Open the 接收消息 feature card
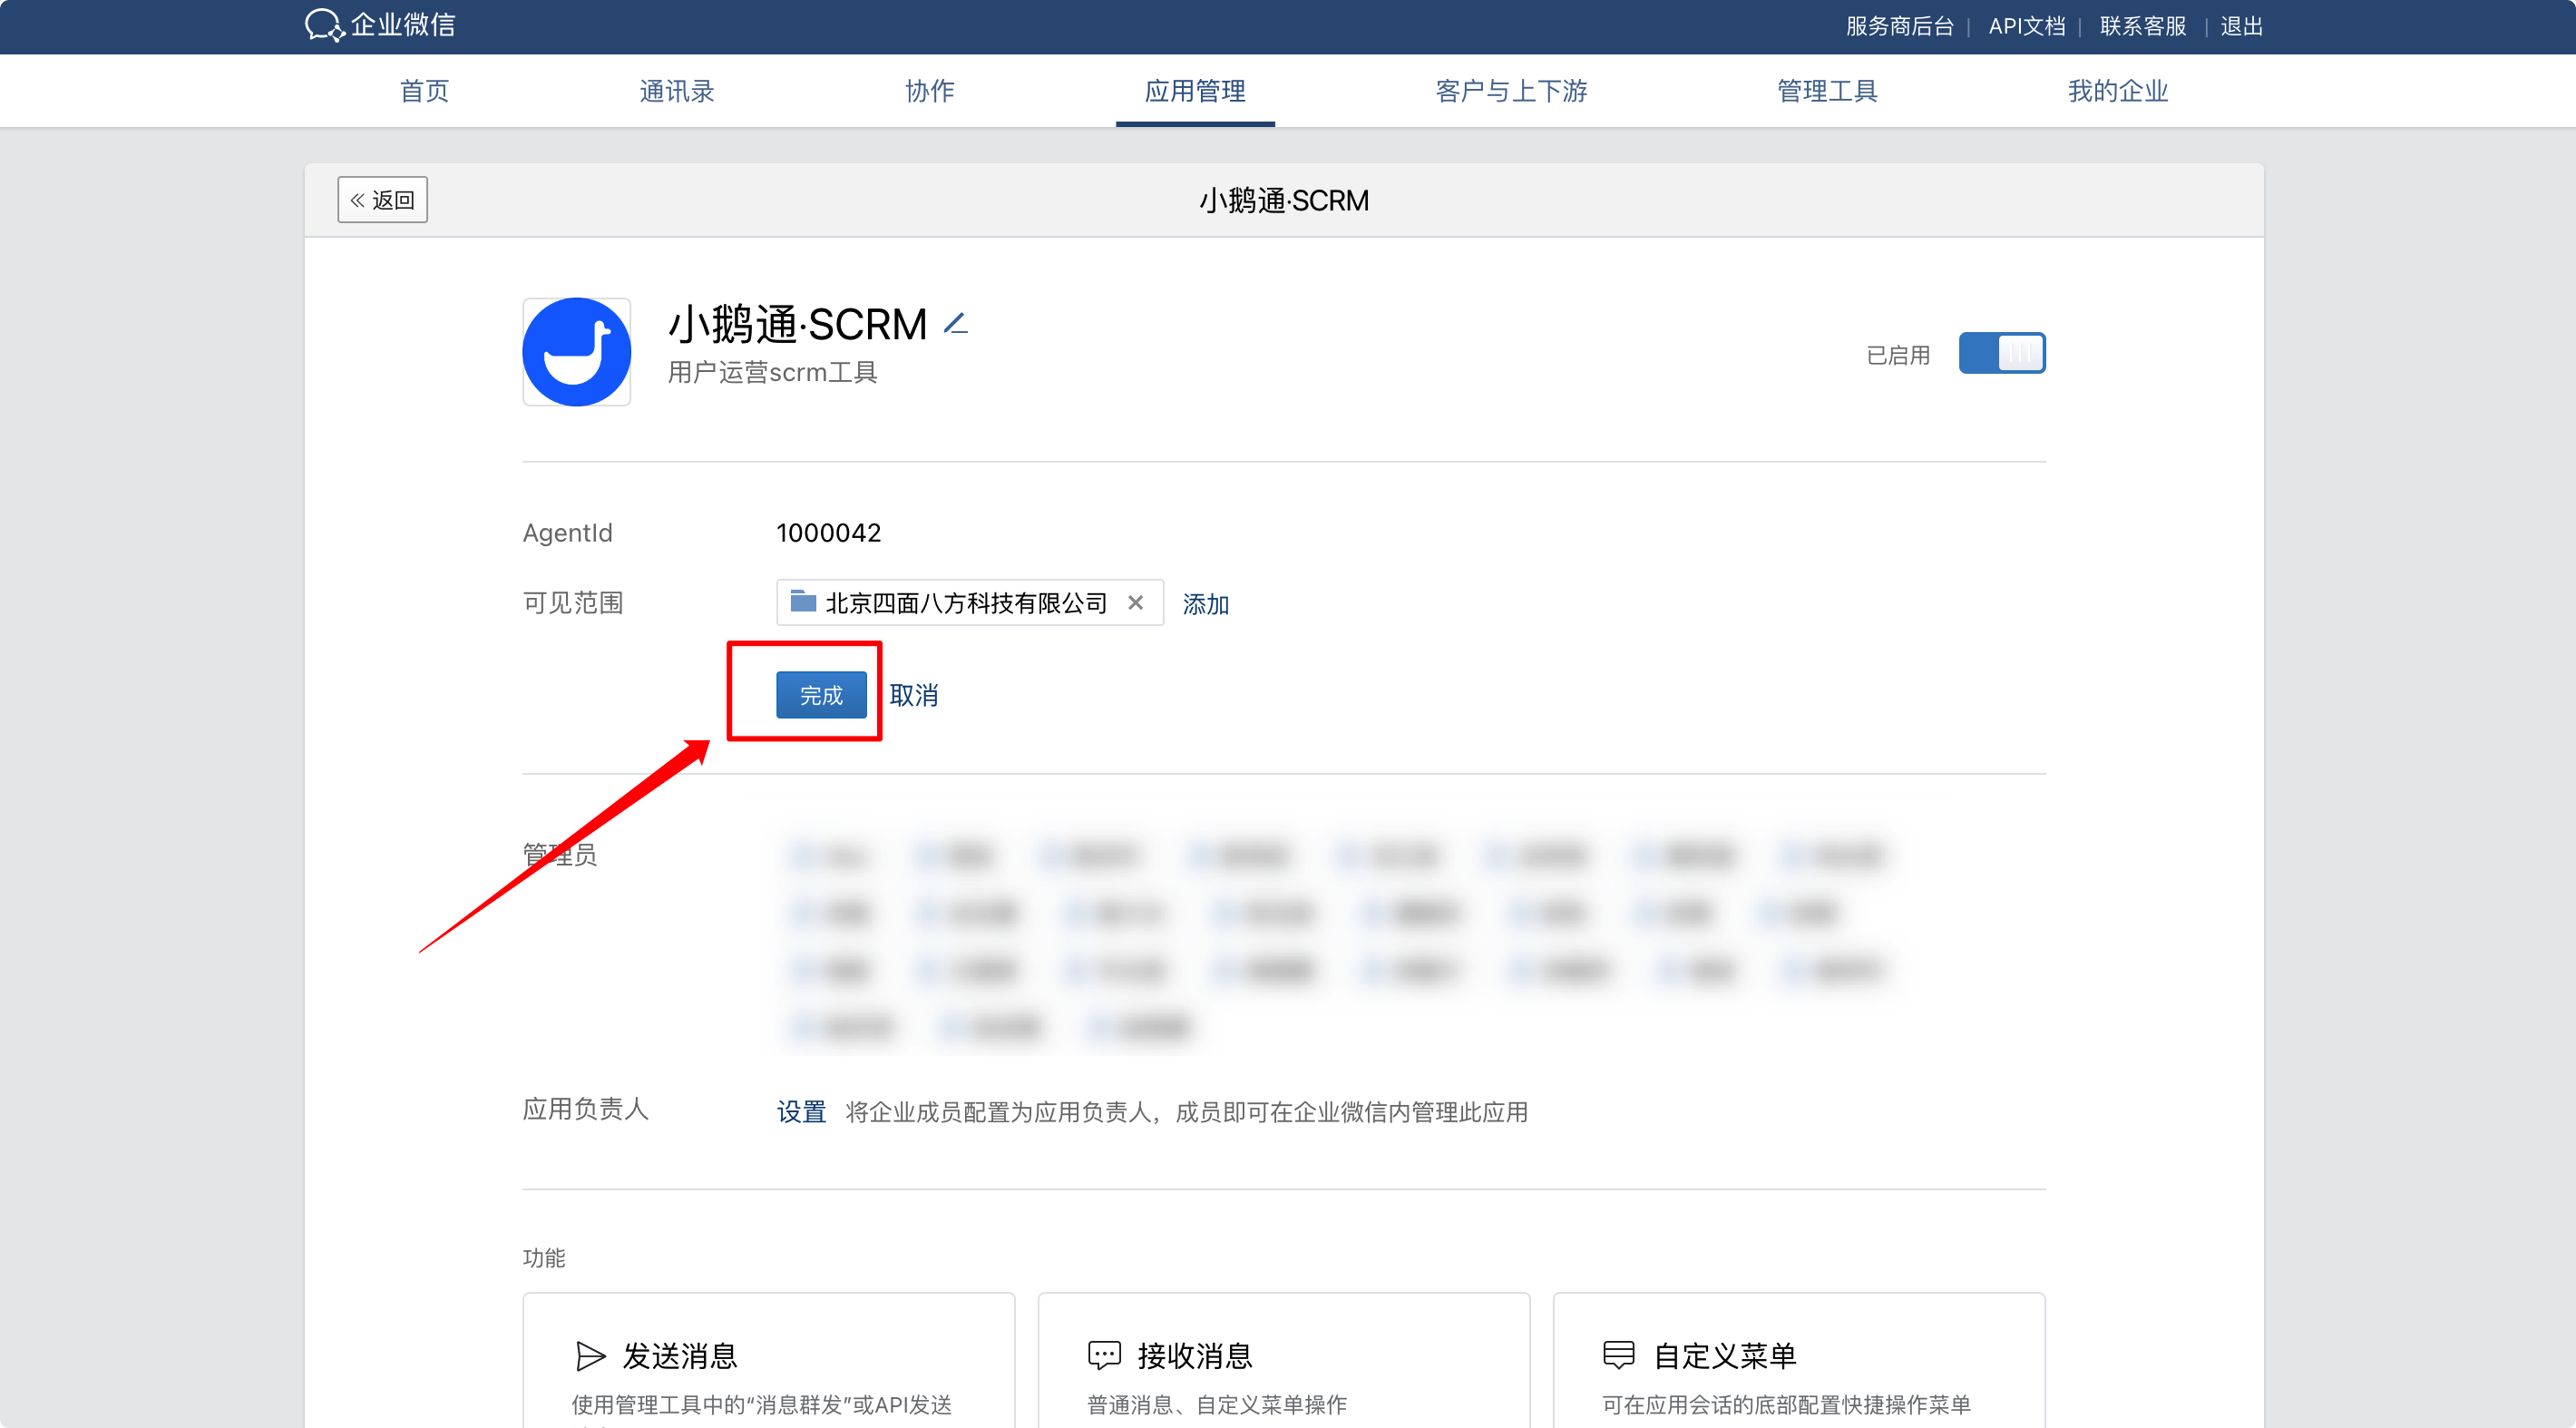 coord(1284,1360)
